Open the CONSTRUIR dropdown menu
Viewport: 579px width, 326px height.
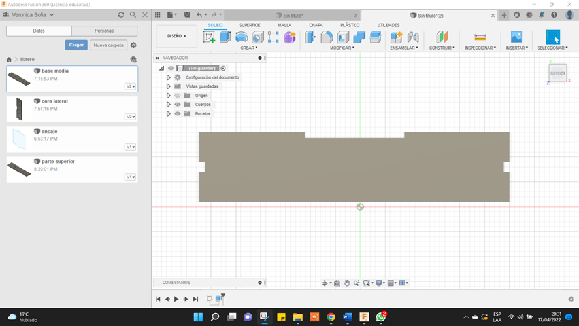coord(442,48)
